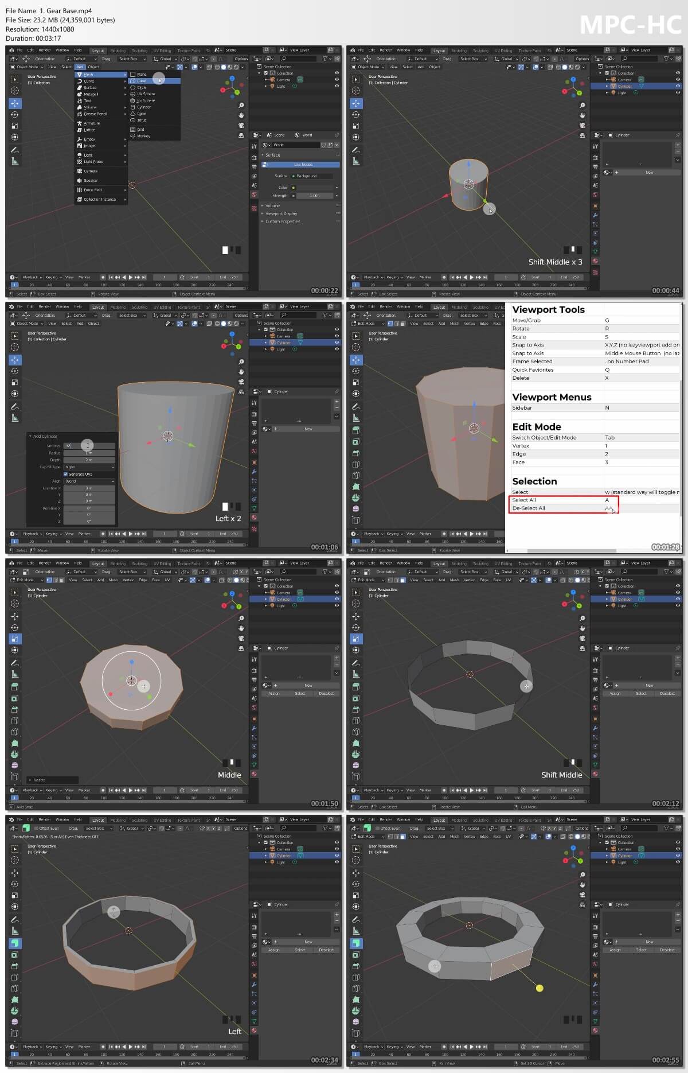Click Vertices value field in Add Cylinder panel
The height and width of the screenshot is (1073, 688).
(x=89, y=446)
